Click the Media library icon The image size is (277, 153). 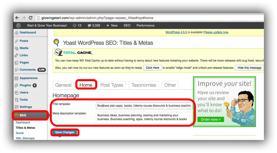coord(16,48)
